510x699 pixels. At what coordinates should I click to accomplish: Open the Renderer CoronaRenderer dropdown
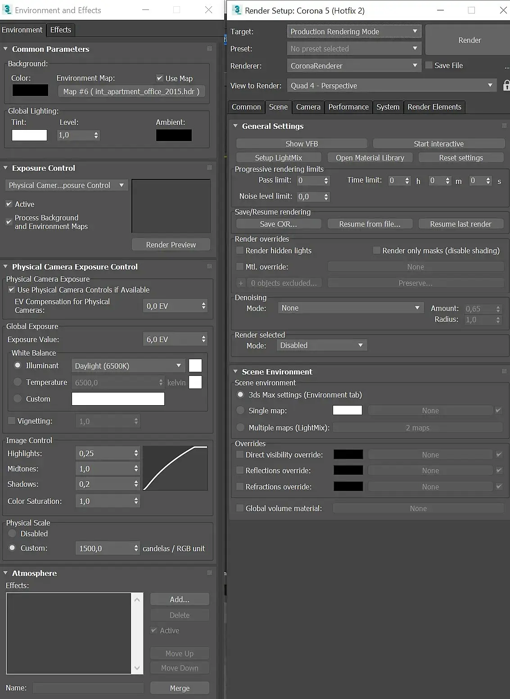tap(354, 65)
